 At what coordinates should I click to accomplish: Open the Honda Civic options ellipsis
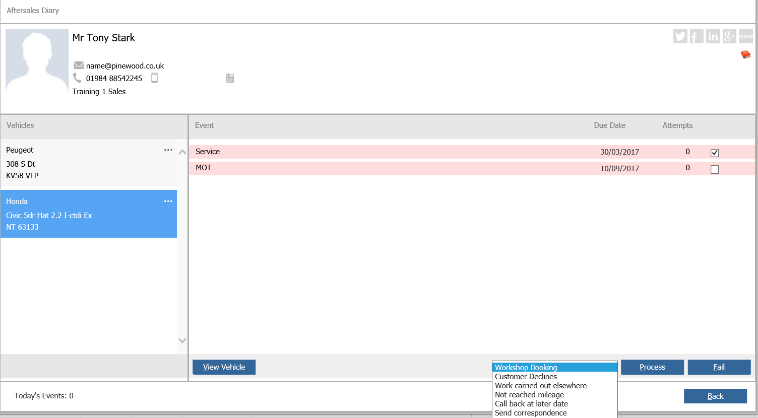pos(168,201)
